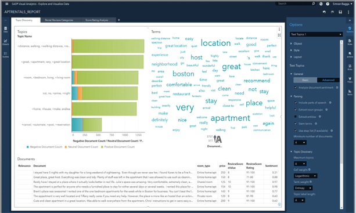This screenshot has height=213, width=356.
Task: Toggle Extract noun groups checkbox
Action: point(296,110)
